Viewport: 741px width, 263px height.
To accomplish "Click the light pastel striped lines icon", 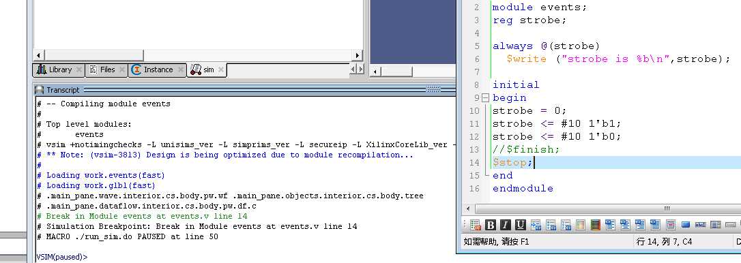I will [581, 225].
